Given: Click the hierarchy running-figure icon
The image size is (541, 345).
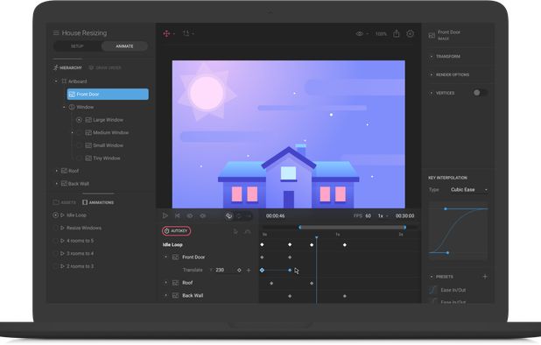Looking at the screenshot, I should 55,67.
